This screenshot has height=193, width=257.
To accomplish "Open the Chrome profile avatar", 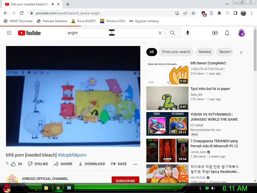I will tap(243, 13).
